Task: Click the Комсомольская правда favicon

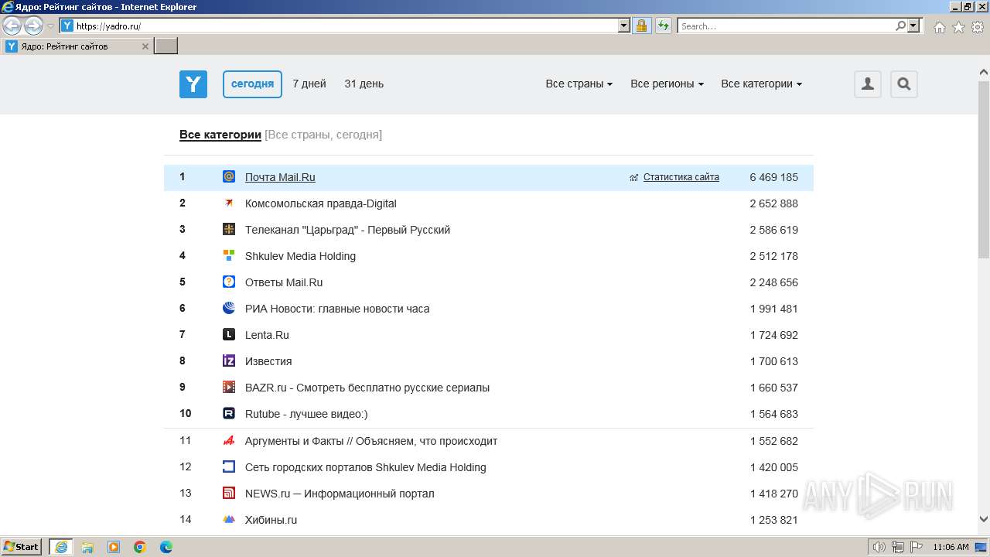Action: pos(229,203)
